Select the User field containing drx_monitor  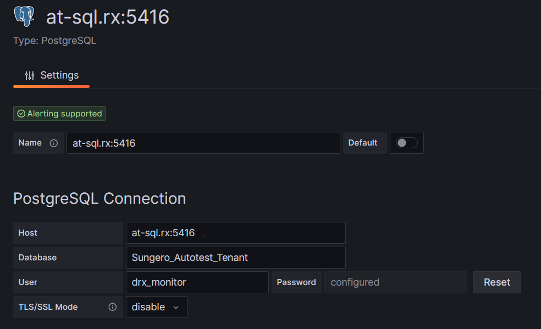click(x=197, y=282)
